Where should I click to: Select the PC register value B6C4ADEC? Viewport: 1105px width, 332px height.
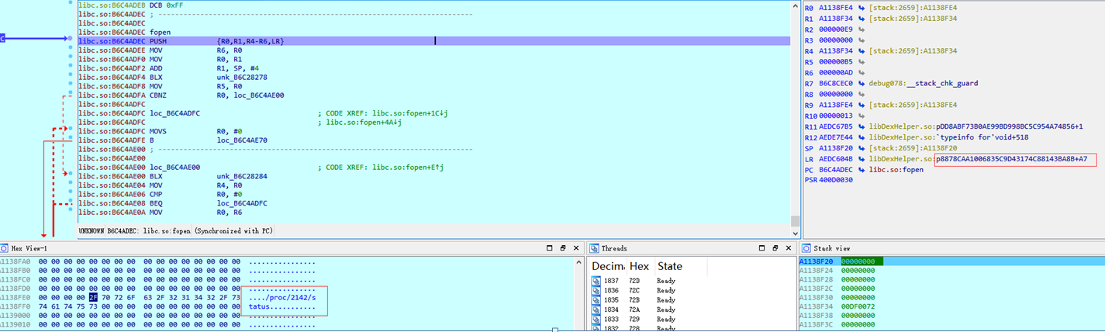click(x=836, y=170)
